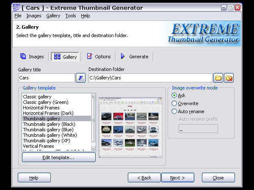Click the Edit template button

(x=59, y=157)
